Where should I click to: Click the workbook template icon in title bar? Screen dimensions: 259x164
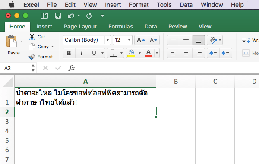tap(44, 16)
